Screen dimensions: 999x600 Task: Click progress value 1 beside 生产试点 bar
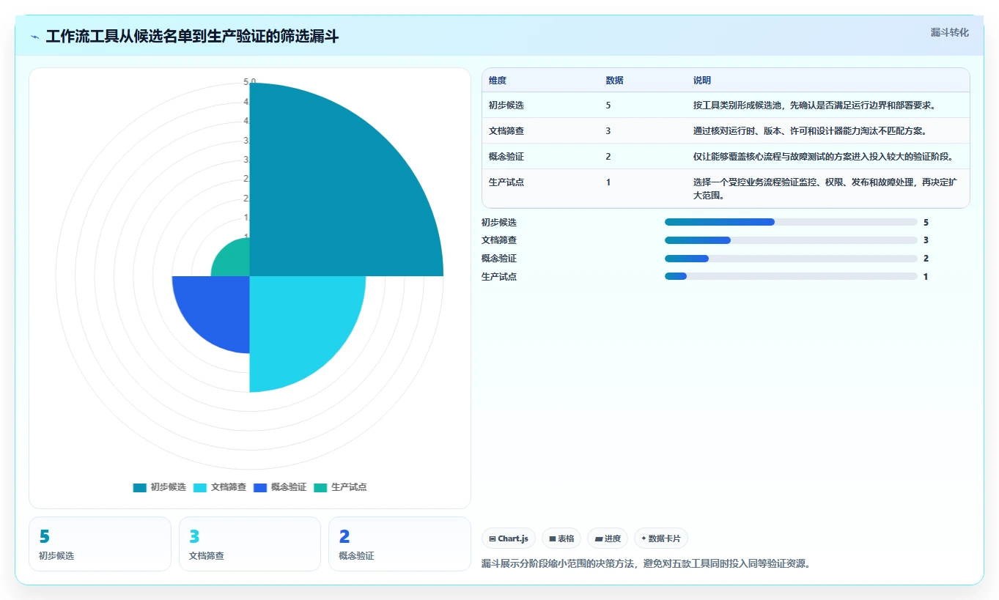coord(926,276)
